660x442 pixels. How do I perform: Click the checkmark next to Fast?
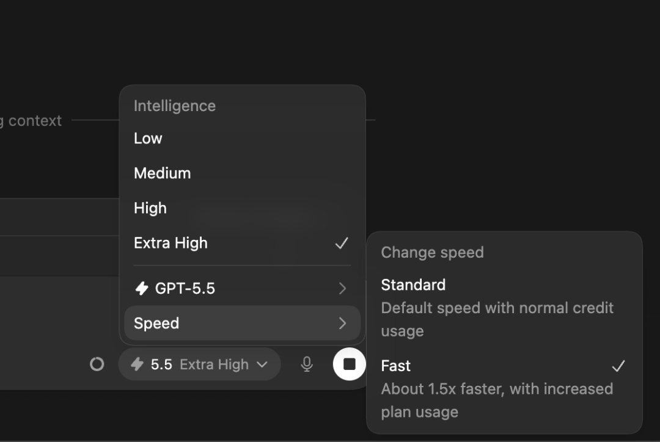pos(618,366)
